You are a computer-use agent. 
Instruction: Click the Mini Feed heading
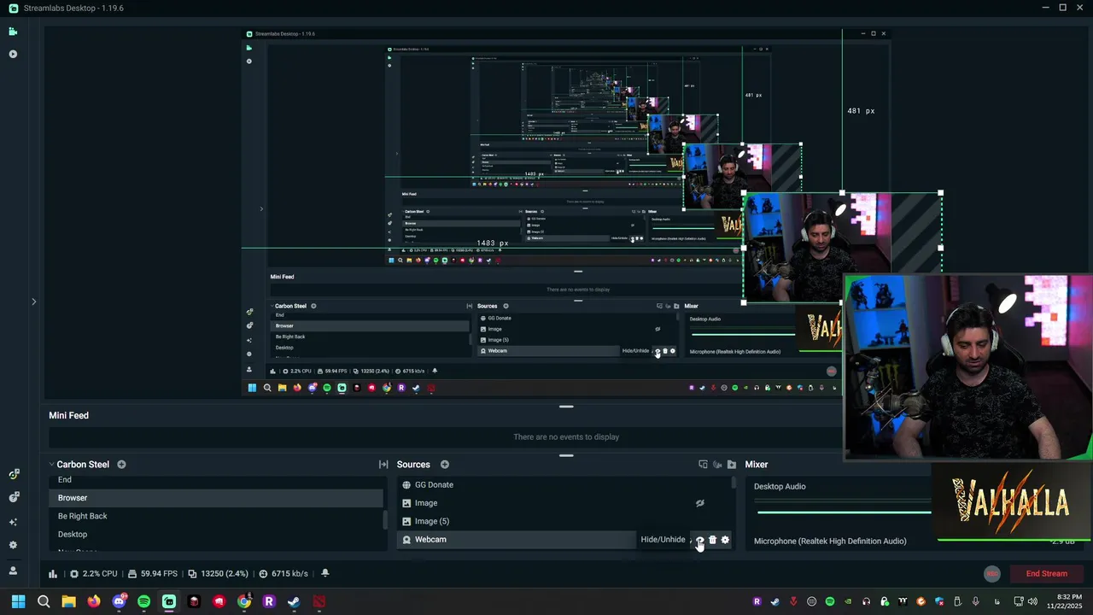(x=68, y=416)
